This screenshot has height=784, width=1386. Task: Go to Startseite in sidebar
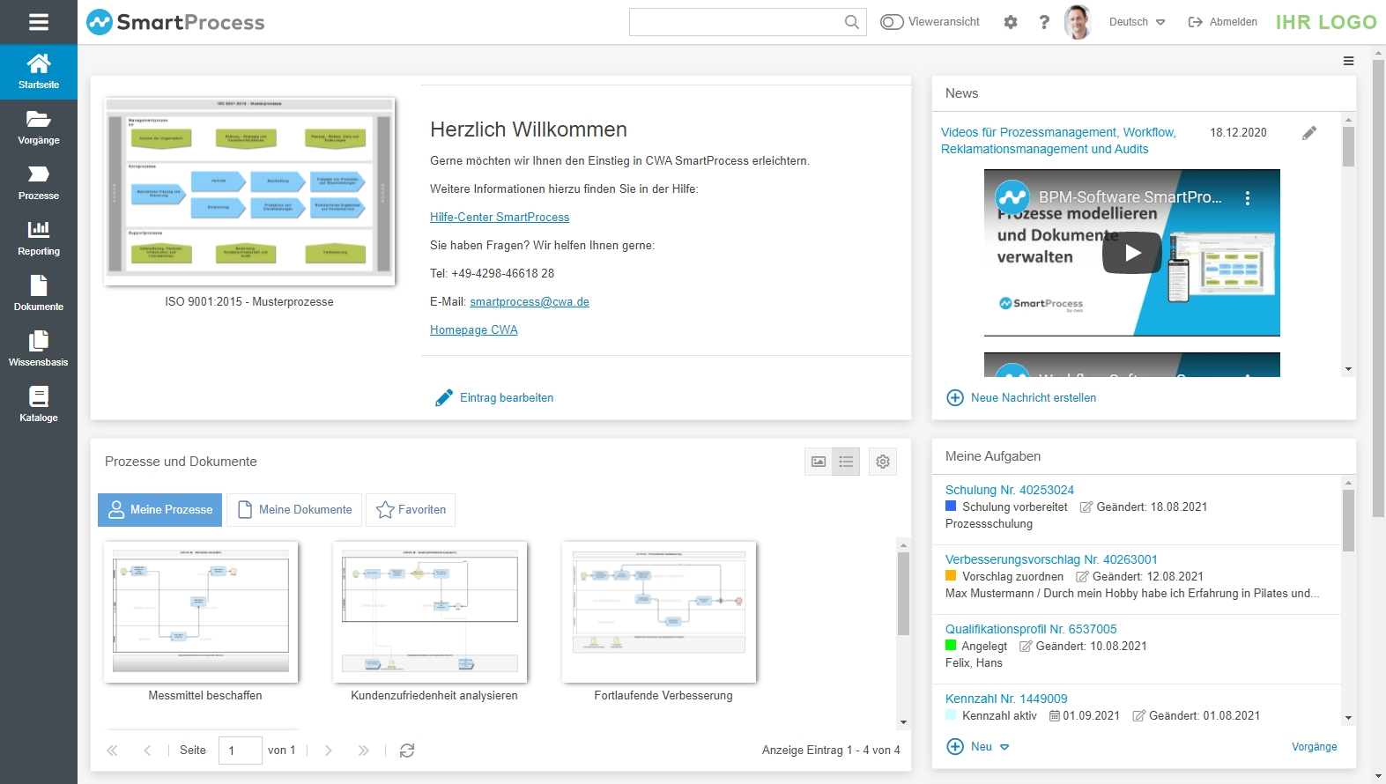39,72
